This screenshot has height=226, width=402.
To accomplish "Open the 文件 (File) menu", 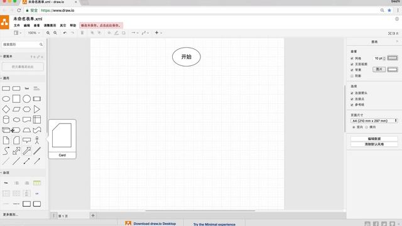I will click(x=17, y=25).
